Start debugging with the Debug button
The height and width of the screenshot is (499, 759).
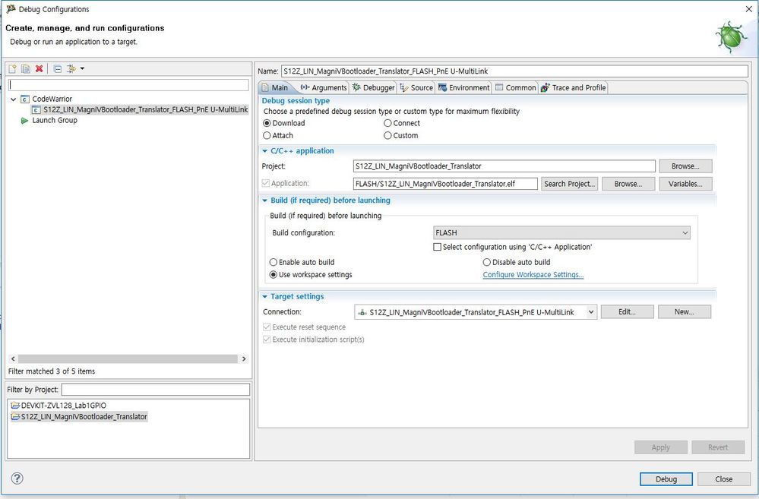tap(666, 478)
